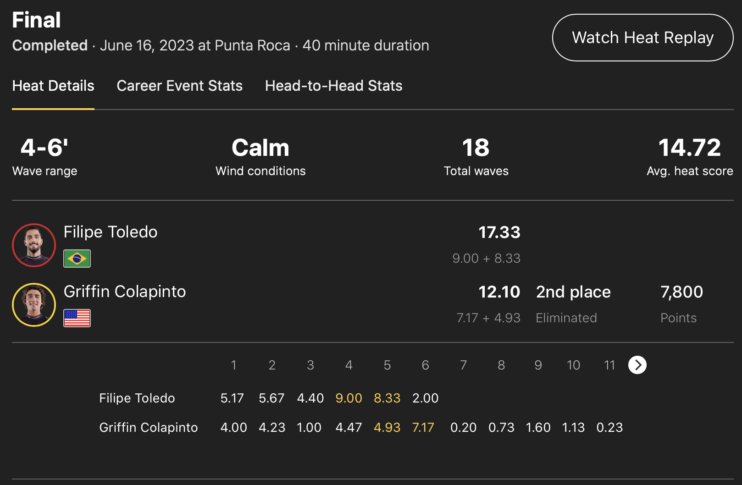The height and width of the screenshot is (485, 742).
Task: Click Toledo's 9.00 wave score
Action: (349, 398)
